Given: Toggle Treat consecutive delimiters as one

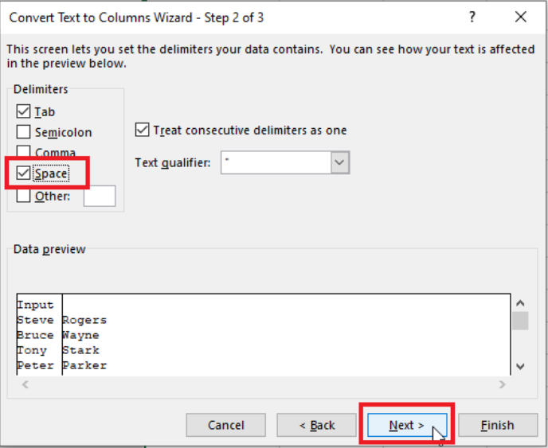Looking at the screenshot, I should 143,130.
